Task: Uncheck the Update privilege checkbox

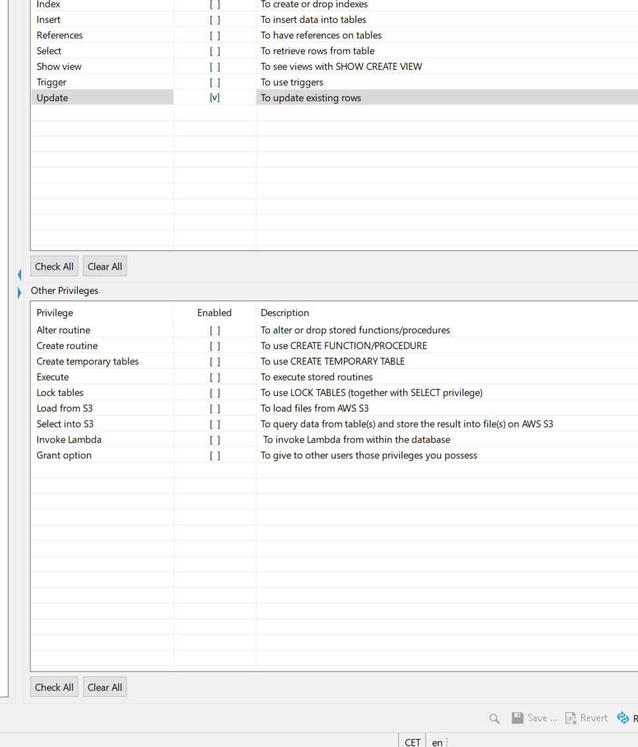Action: [215, 97]
